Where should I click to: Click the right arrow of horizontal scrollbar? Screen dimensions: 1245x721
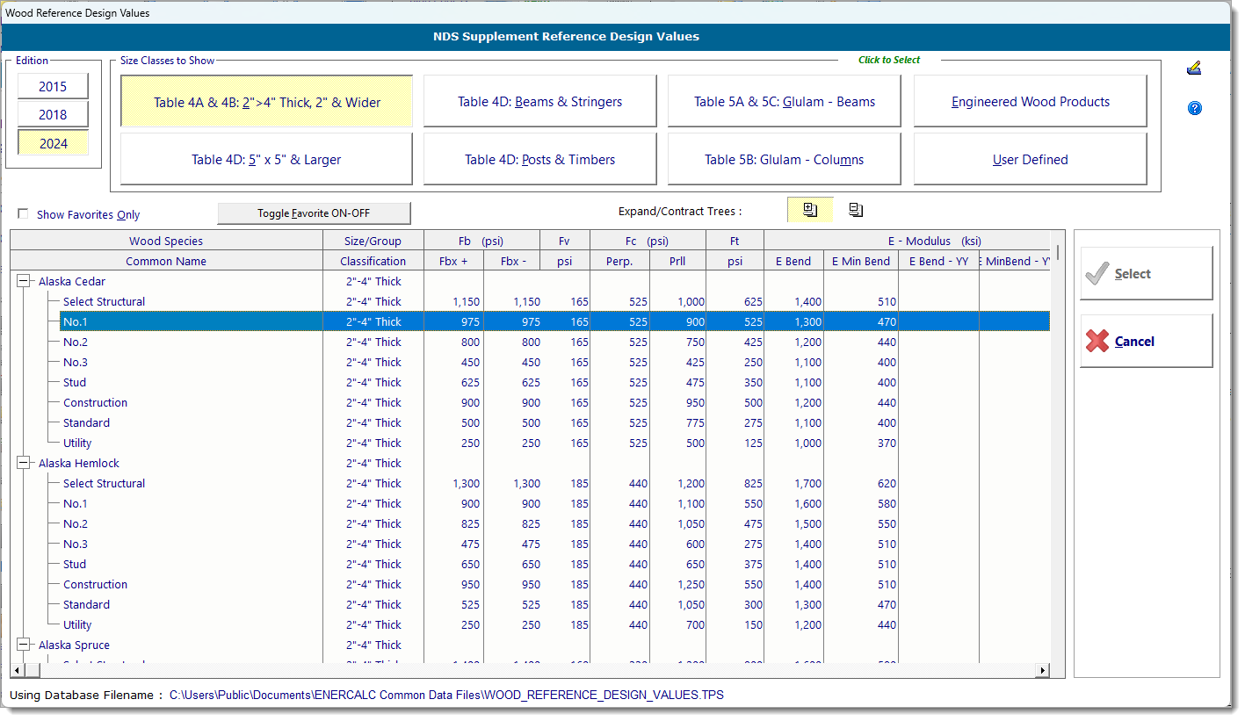click(x=1043, y=670)
